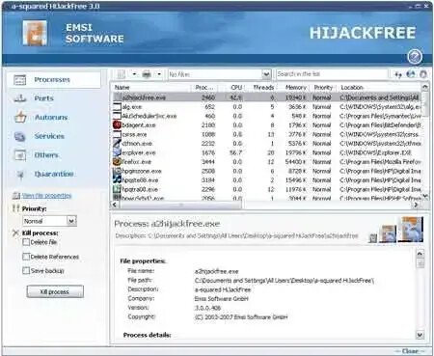Select the hpqtra08.exe process row

267,189
